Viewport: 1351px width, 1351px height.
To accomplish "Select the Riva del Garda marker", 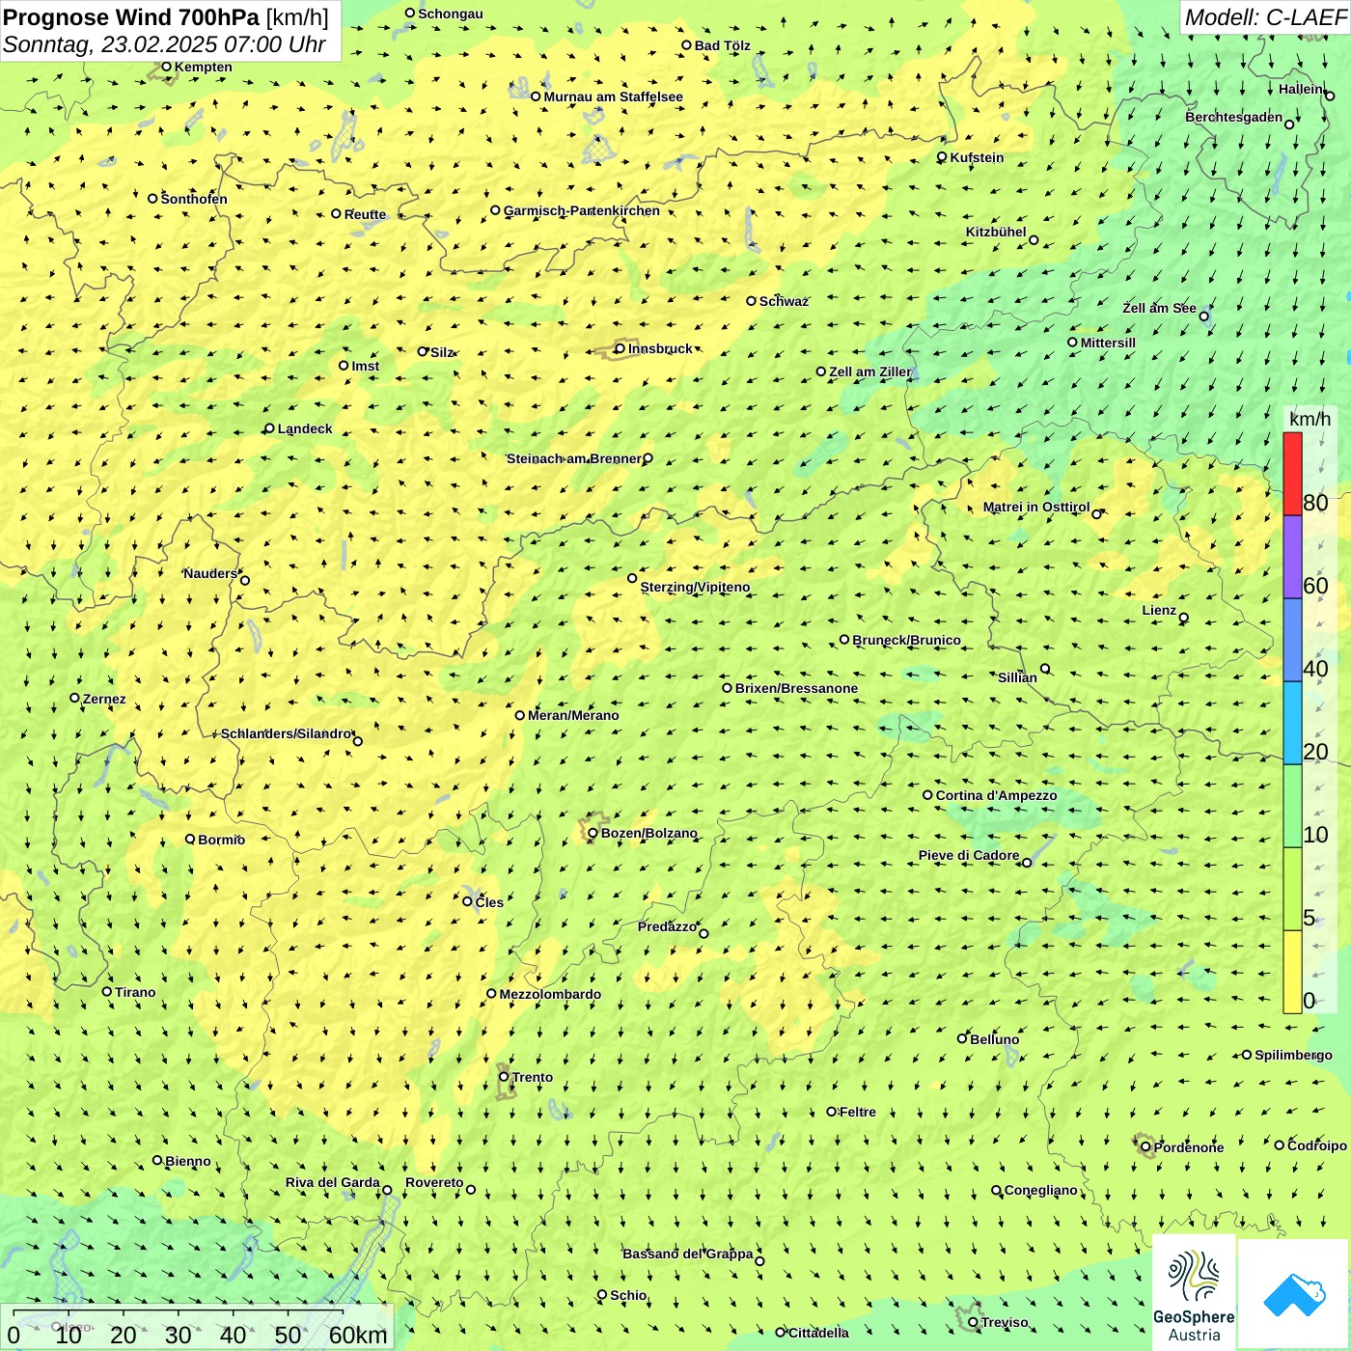I will point(388,1190).
